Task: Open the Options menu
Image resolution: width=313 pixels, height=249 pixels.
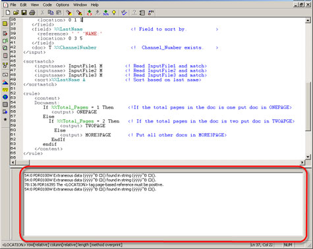Action: pos(63,5)
